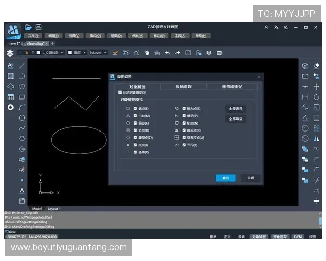326x261 pixels.
Task: Click the 全部清除 clear-all button
Action: [x=236, y=119]
